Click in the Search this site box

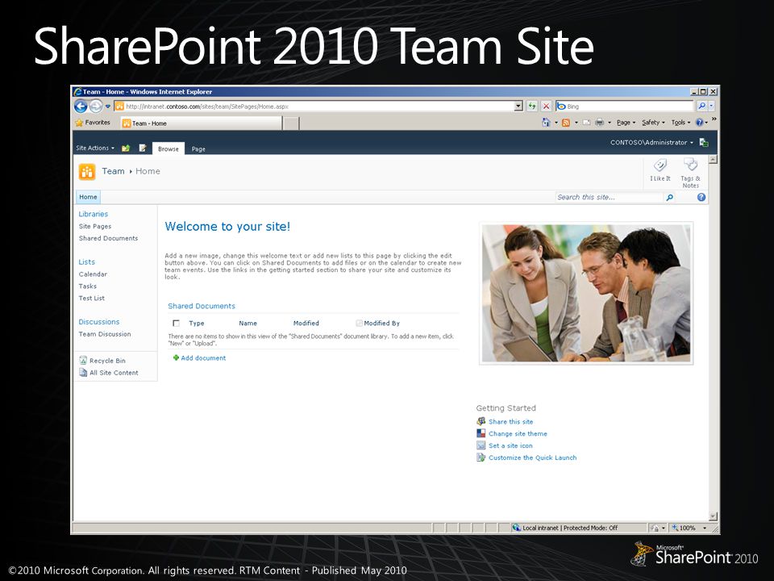click(610, 197)
